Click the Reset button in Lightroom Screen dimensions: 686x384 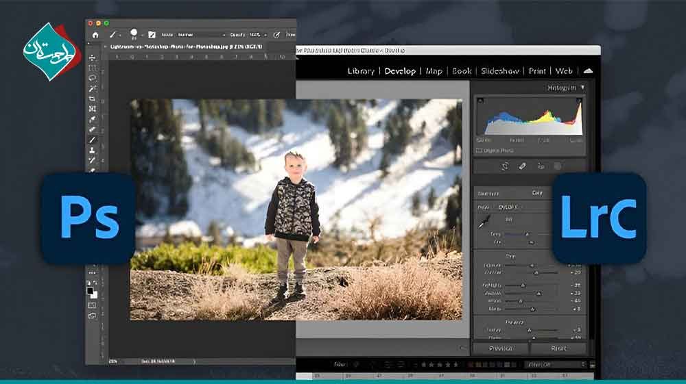(558, 348)
